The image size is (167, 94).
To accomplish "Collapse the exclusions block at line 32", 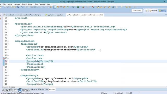I will [x=8, y=56].
